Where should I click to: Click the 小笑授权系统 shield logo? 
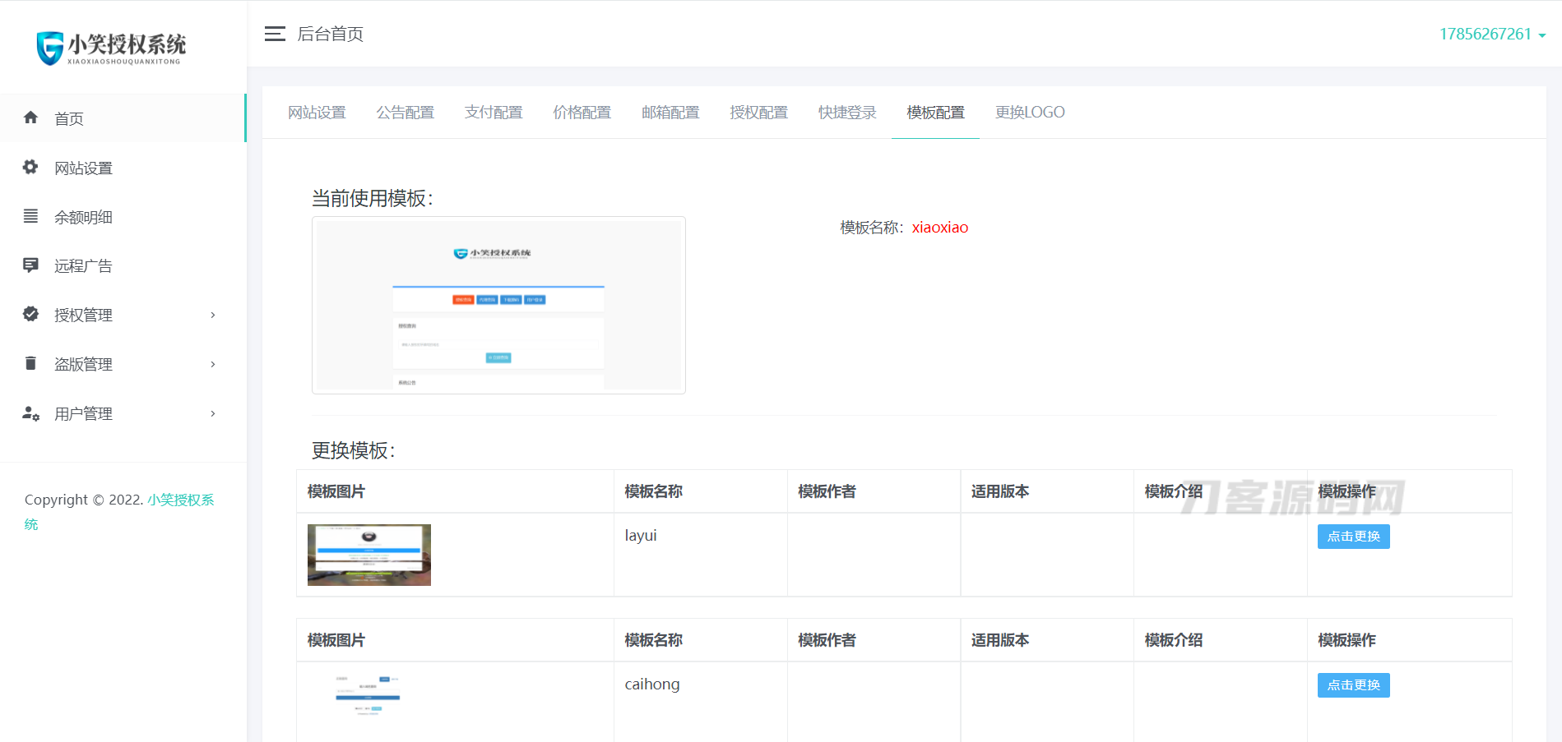pos(50,48)
